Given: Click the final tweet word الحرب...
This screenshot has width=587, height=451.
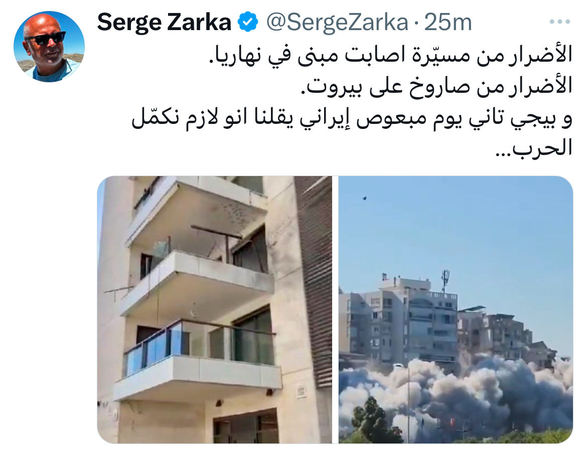Looking at the screenshot, I should click(534, 148).
